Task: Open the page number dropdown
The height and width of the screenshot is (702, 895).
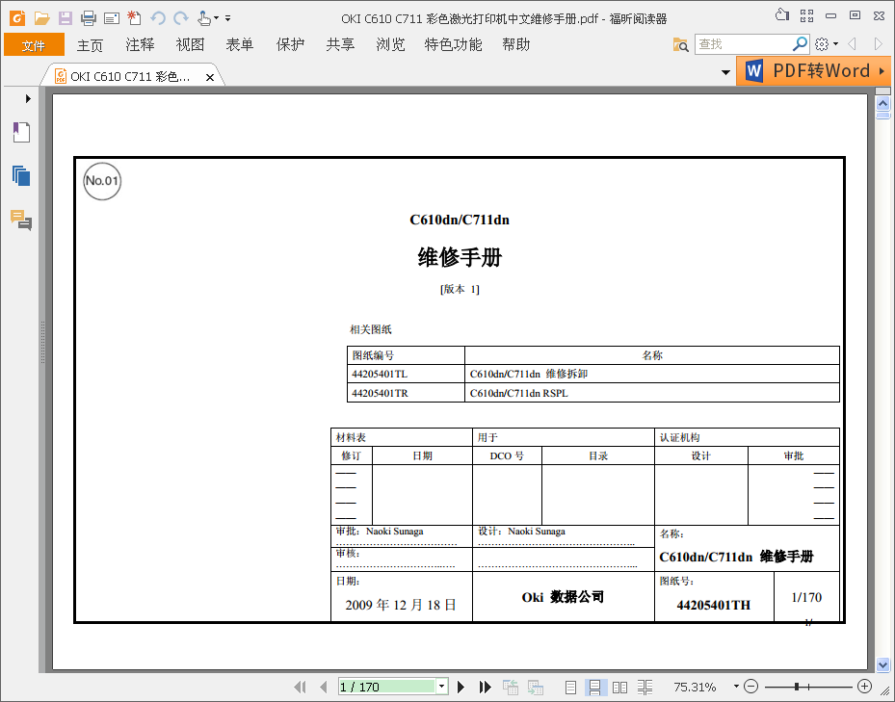Action: click(442, 686)
